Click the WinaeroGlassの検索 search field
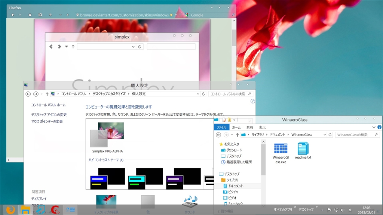This screenshot has width=383, height=215. 355,135
